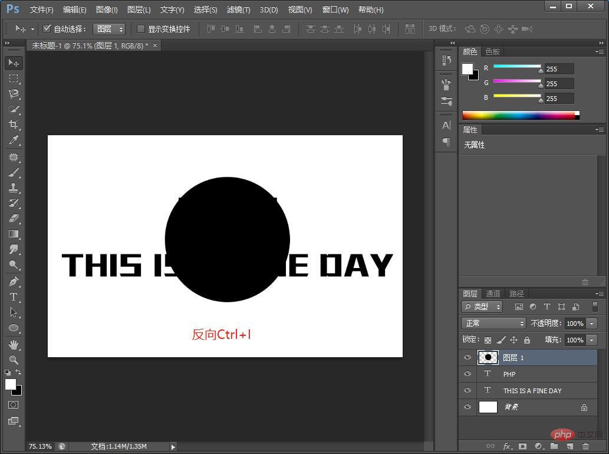
Task: Select the Rectangular Marquee tool
Action: [14, 78]
